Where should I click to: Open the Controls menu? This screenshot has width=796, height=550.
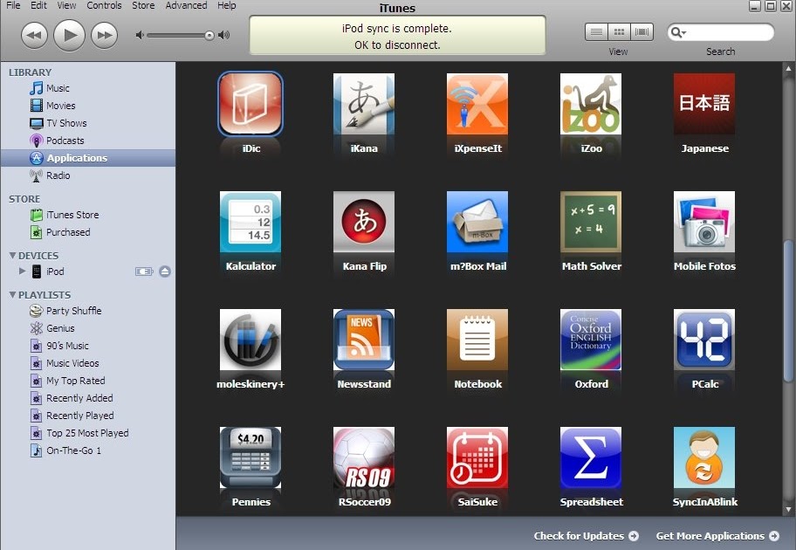(x=104, y=5)
